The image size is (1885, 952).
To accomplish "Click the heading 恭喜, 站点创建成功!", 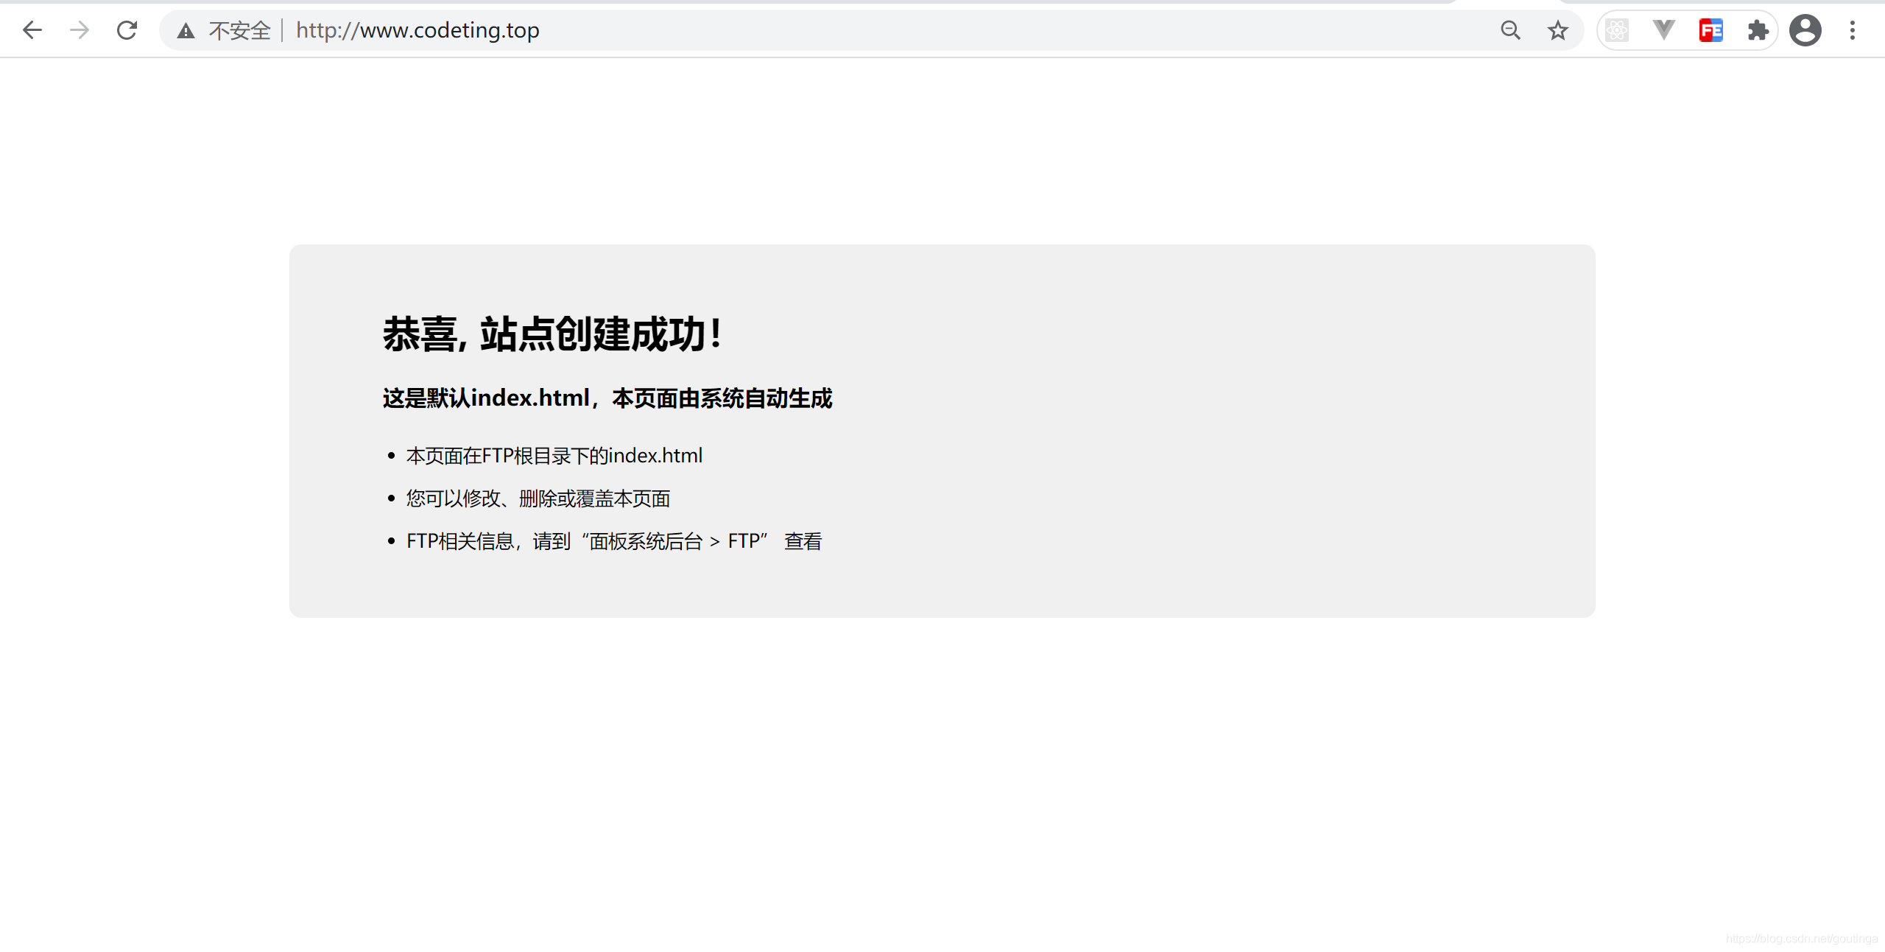I will pos(552,334).
